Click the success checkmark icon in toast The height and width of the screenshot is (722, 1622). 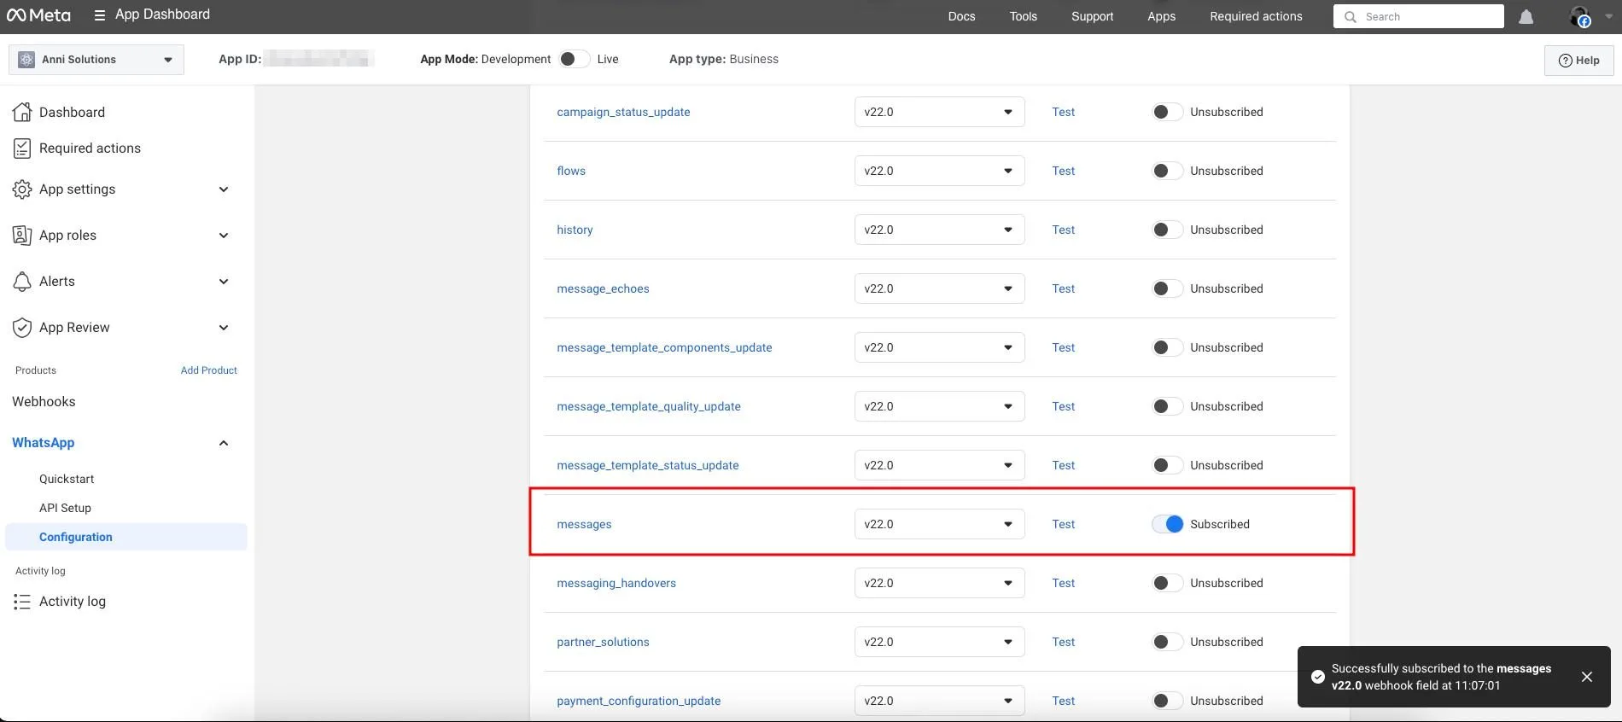[1318, 677]
